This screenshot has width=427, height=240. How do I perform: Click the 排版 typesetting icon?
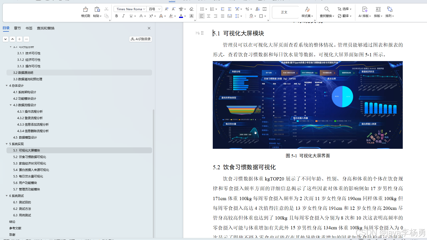pos(378,9)
